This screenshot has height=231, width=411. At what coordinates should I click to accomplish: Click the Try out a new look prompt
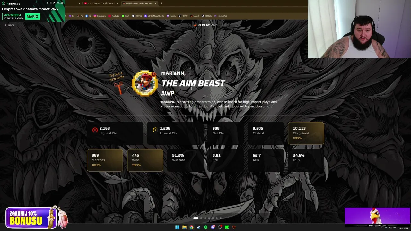(116, 76)
